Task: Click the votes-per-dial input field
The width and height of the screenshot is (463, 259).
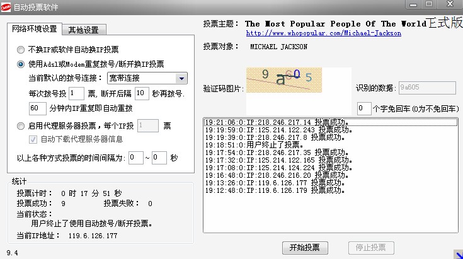Action: coord(76,93)
